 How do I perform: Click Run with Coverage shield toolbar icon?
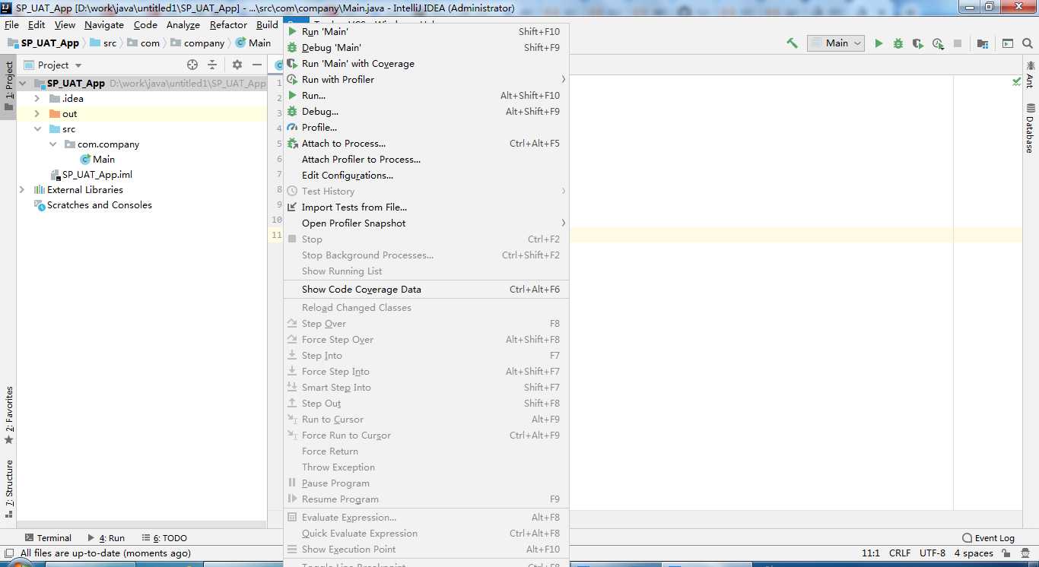[918, 43]
